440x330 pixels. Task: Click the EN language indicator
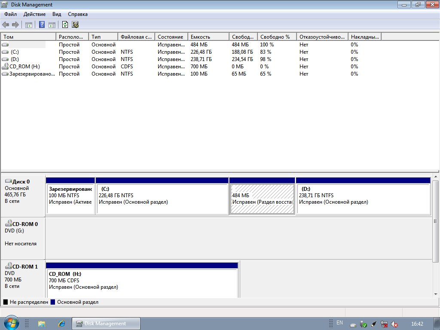[x=339, y=323]
